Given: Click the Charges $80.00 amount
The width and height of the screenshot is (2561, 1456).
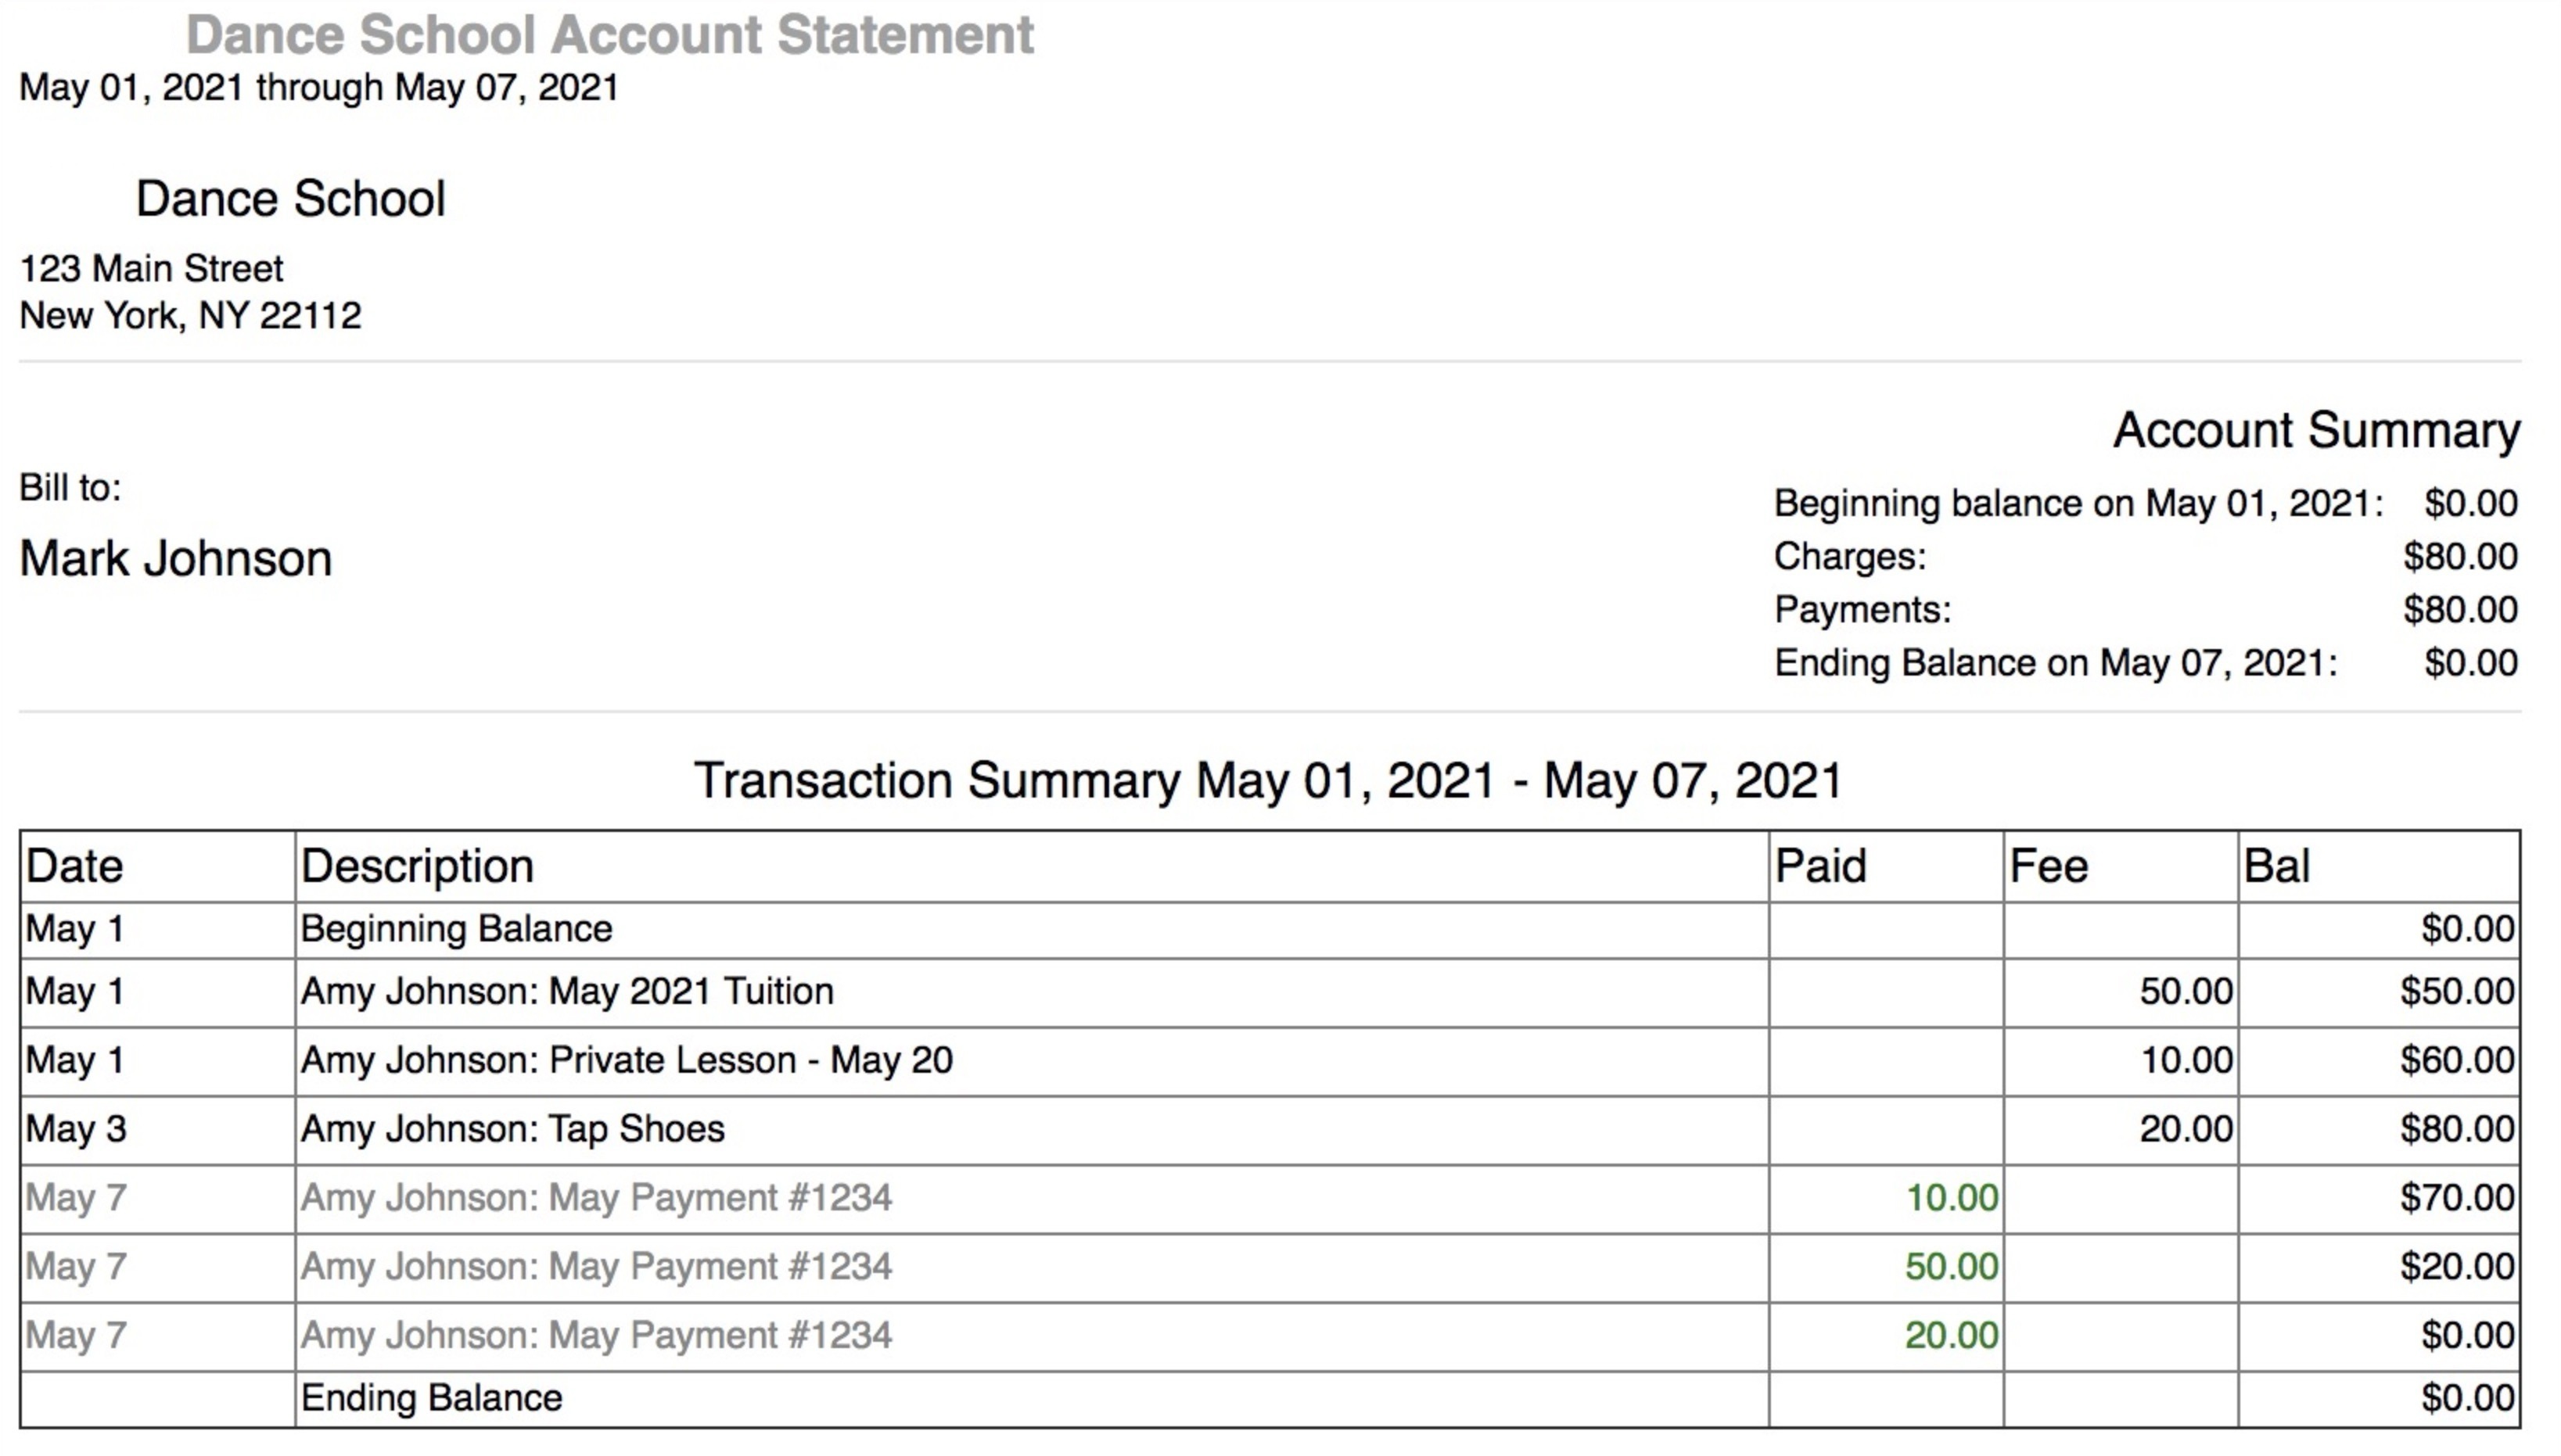Looking at the screenshot, I should pyautogui.click(x=2459, y=557).
